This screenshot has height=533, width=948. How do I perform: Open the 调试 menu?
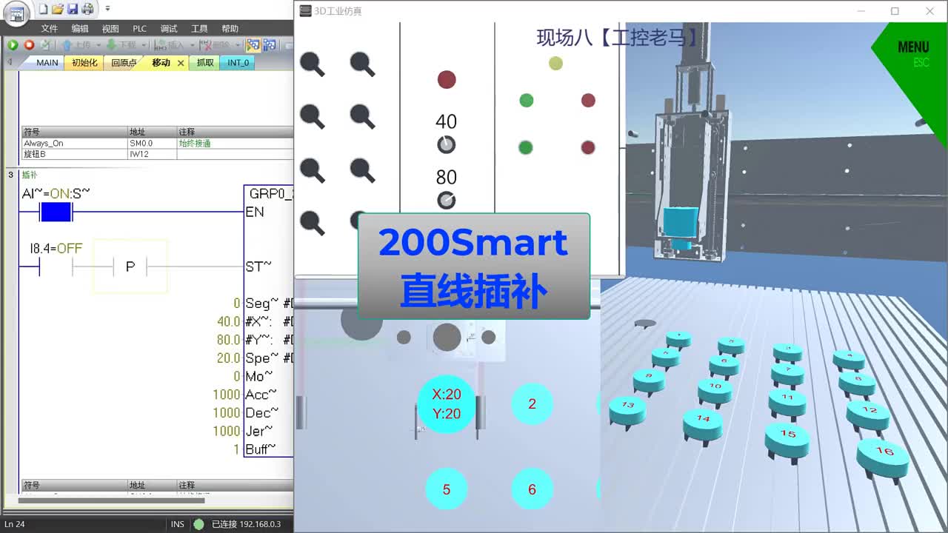click(169, 28)
